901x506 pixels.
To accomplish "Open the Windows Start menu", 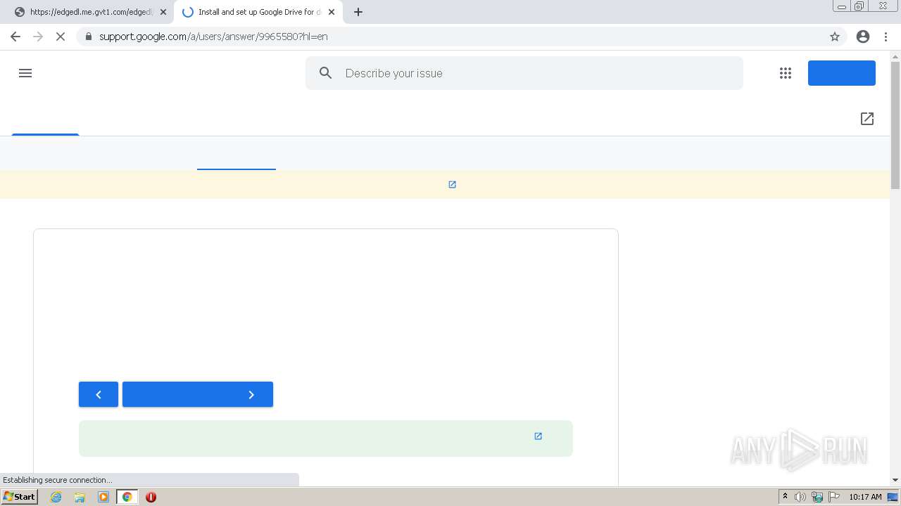I will click(x=20, y=497).
